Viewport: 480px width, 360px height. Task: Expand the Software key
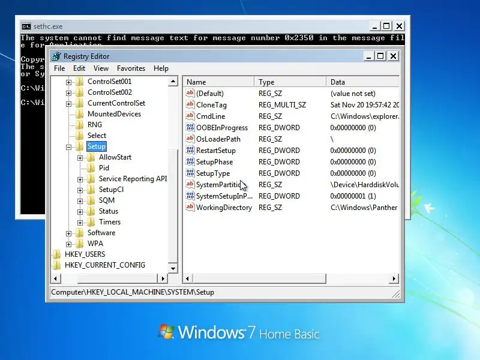68,233
